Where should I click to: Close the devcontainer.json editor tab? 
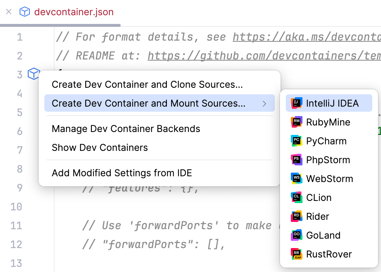click(9, 12)
